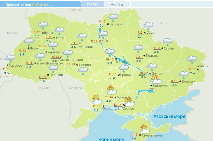Click the sun-cloud icon above Миколаїв
The height and width of the screenshot is (141, 213).
111,89
